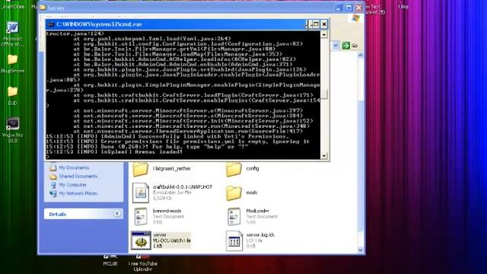Click the Server window scroll down arrow
The image size is (487, 274).
[360, 250]
